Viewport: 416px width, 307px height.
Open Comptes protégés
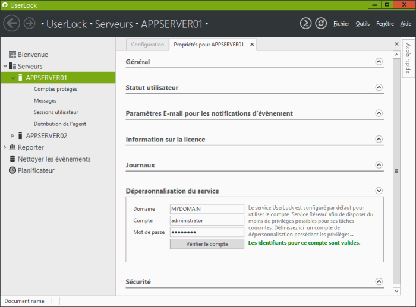[x=55, y=89]
